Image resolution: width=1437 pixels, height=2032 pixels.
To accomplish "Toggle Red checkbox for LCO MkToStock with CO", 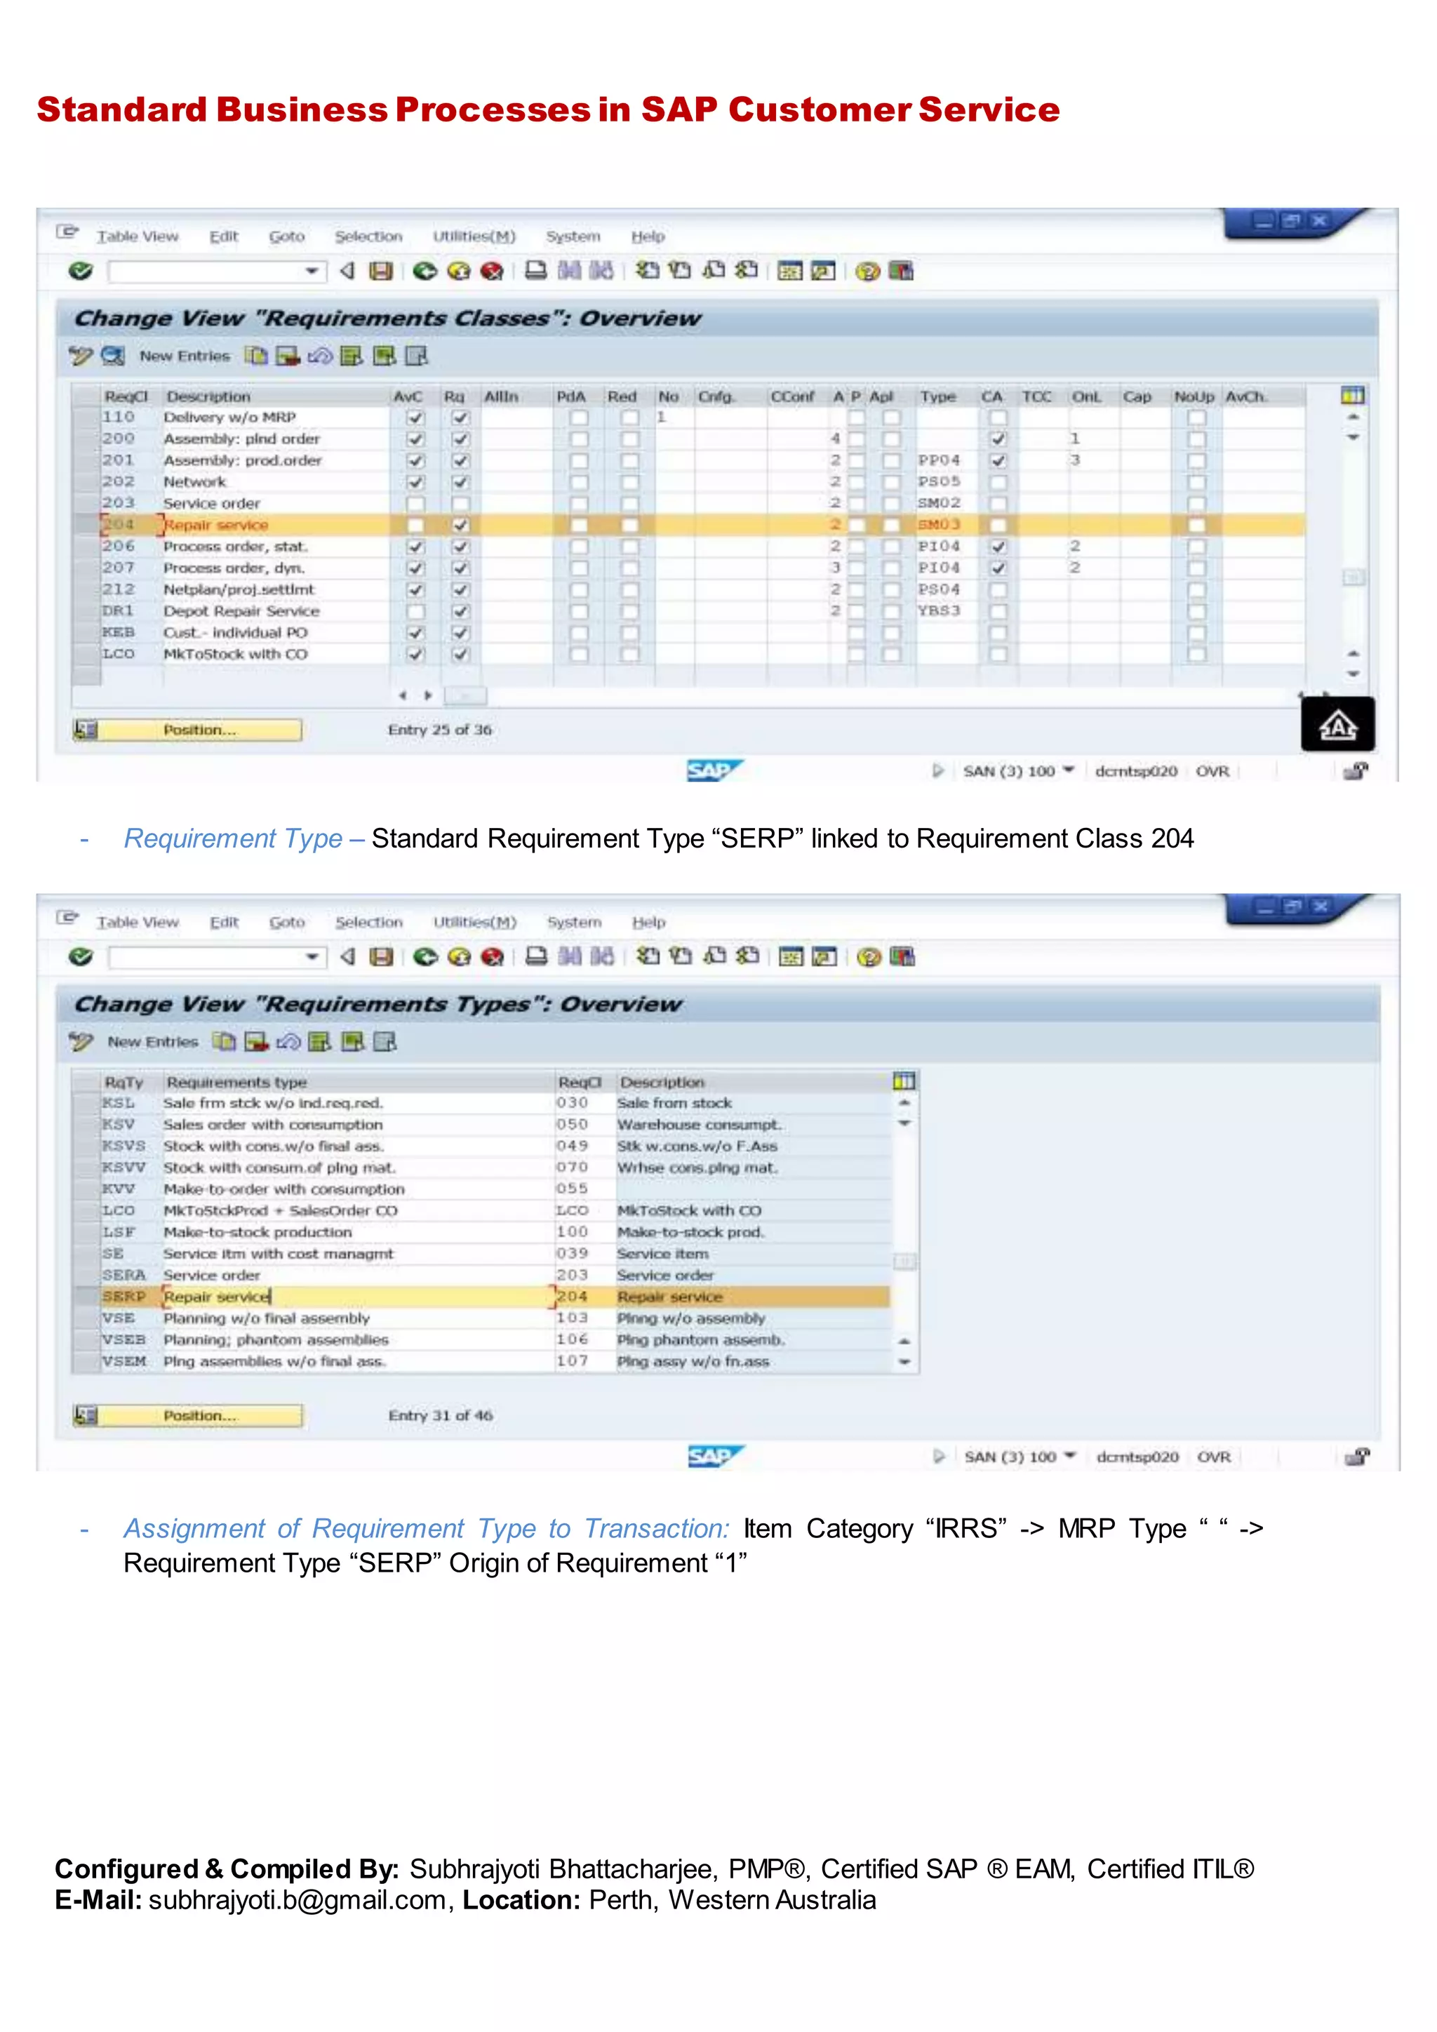I will [629, 654].
